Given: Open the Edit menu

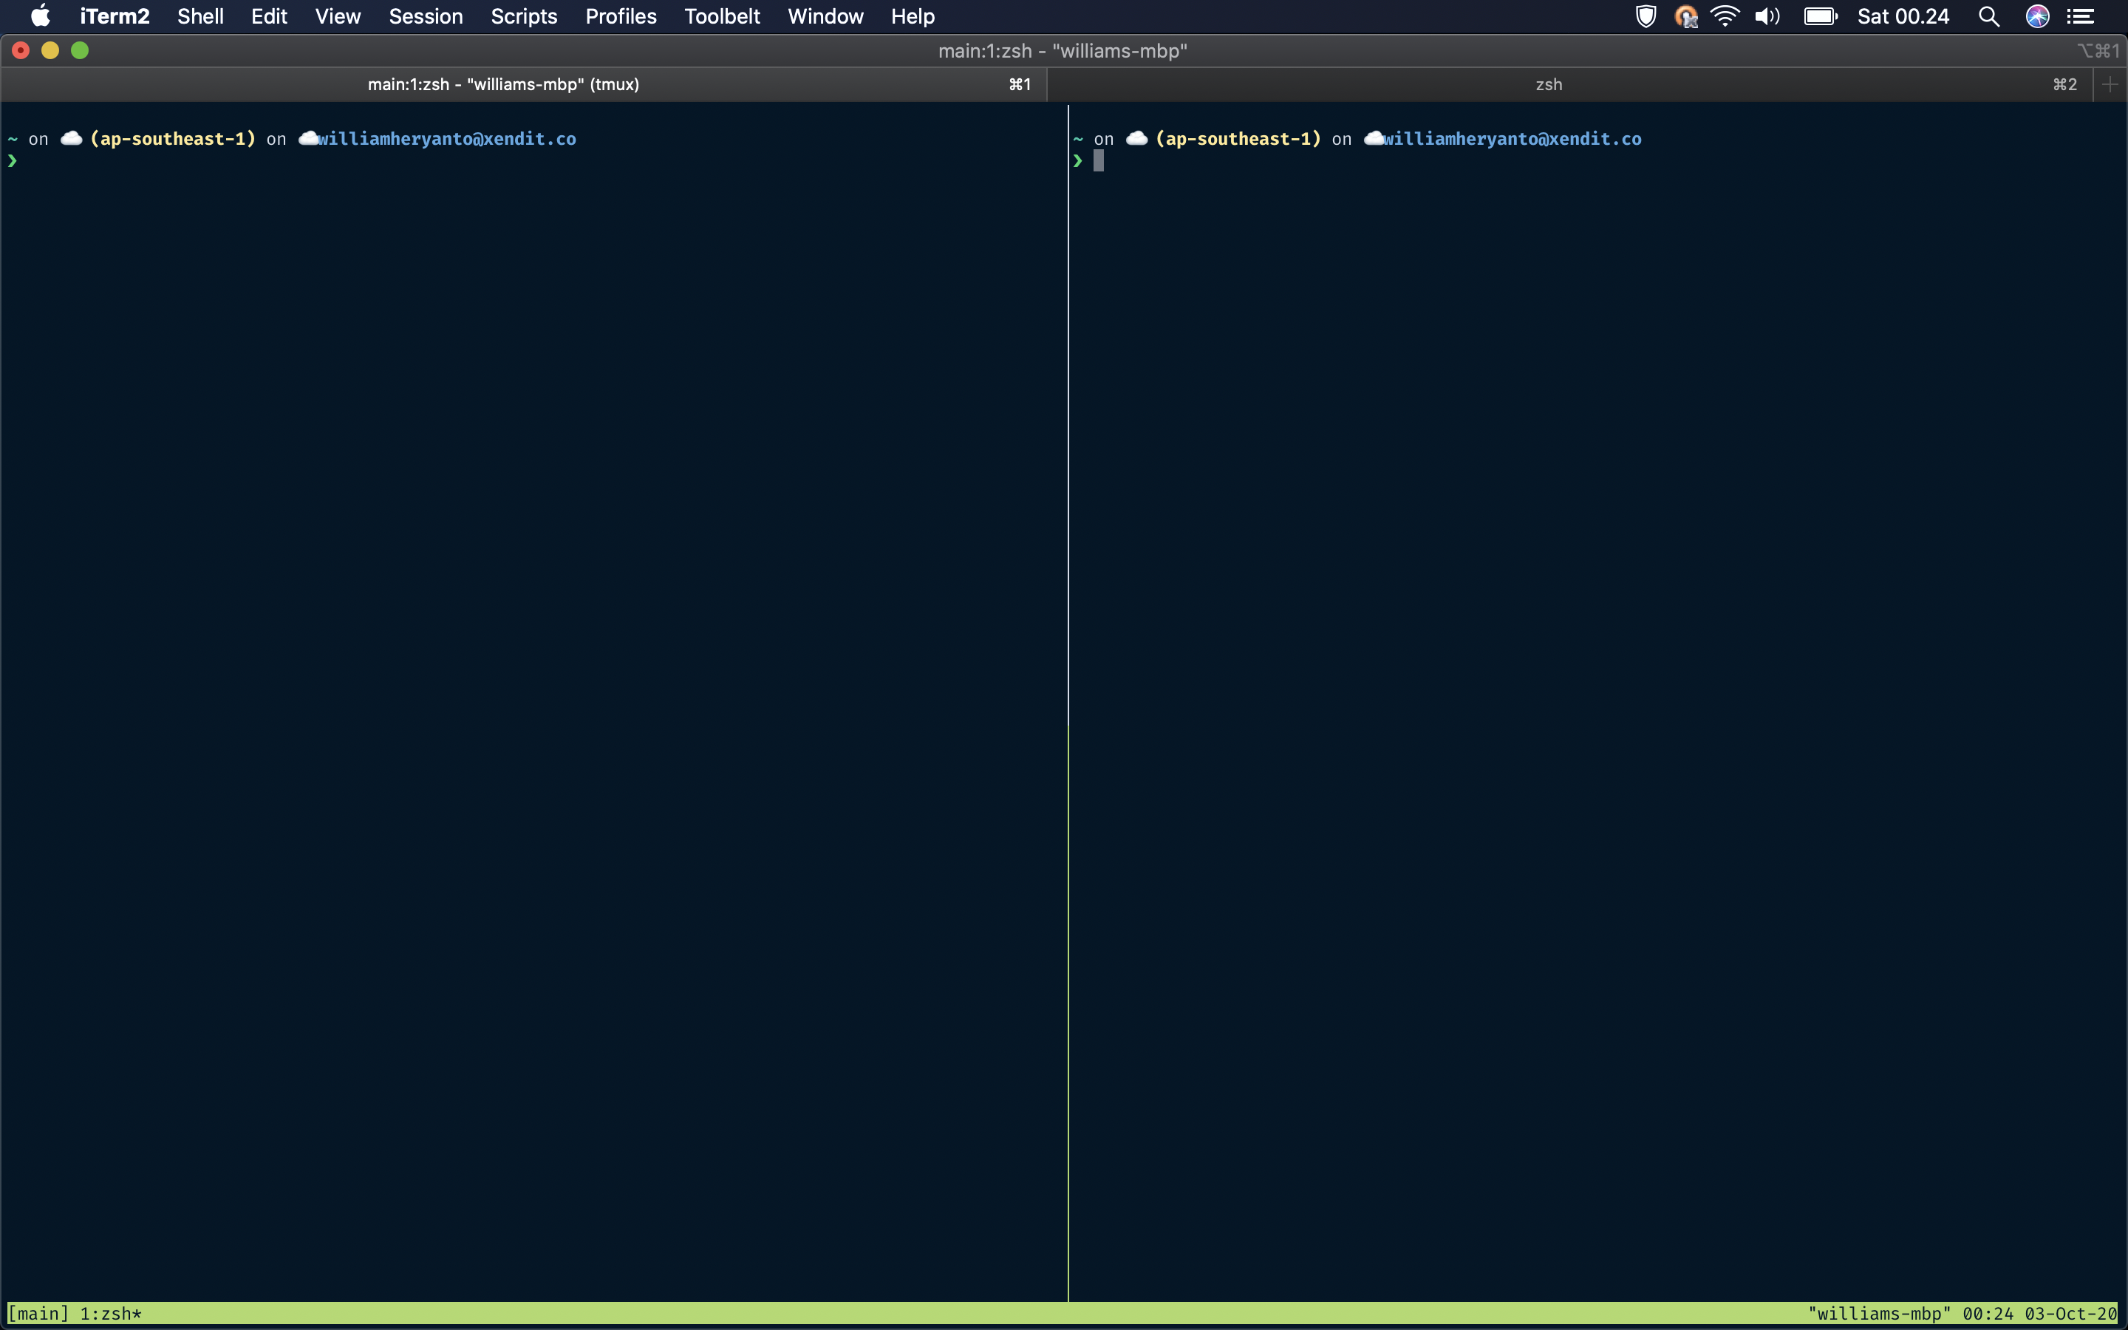Looking at the screenshot, I should (x=269, y=16).
